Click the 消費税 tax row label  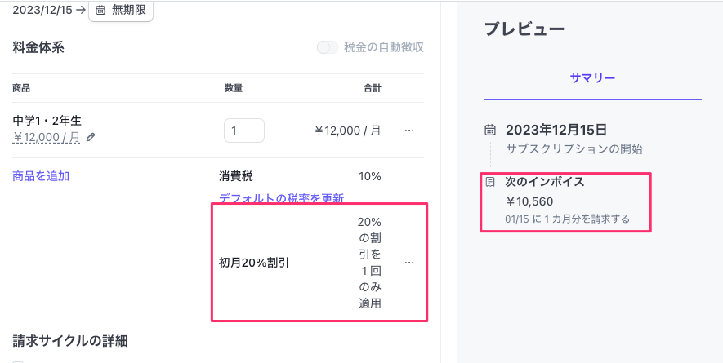(x=235, y=176)
